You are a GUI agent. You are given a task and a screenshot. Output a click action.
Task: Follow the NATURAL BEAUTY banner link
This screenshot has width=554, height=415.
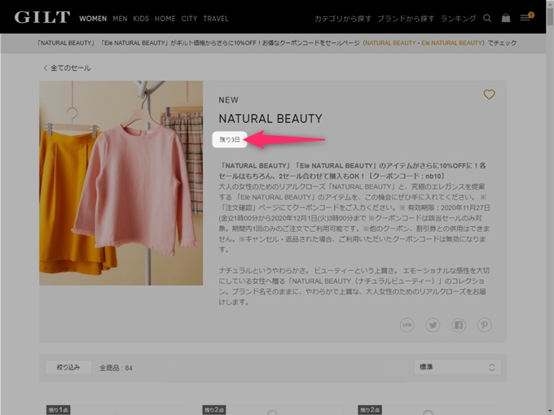[x=390, y=43]
